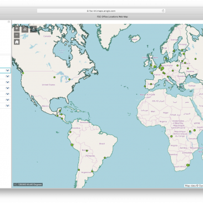Expand the sixth chevron in side panel

tap(7, 100)
